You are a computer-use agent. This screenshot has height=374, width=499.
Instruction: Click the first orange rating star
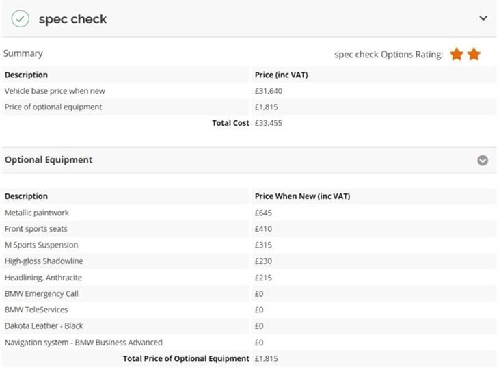click(x=457, y=54)
